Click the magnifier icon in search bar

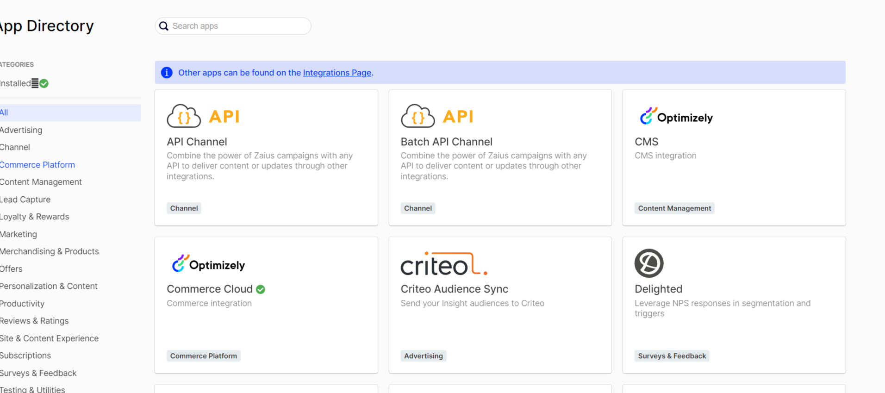[163, 26]
